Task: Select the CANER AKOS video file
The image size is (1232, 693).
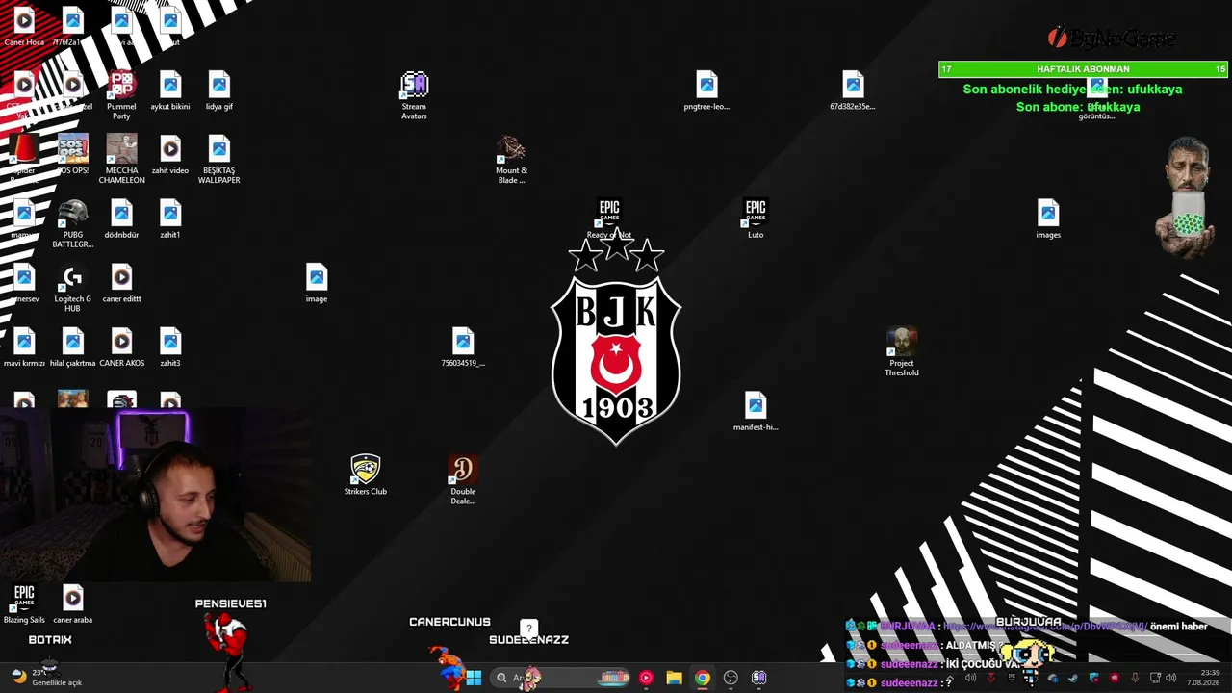Action: click(x=121, y=347)
